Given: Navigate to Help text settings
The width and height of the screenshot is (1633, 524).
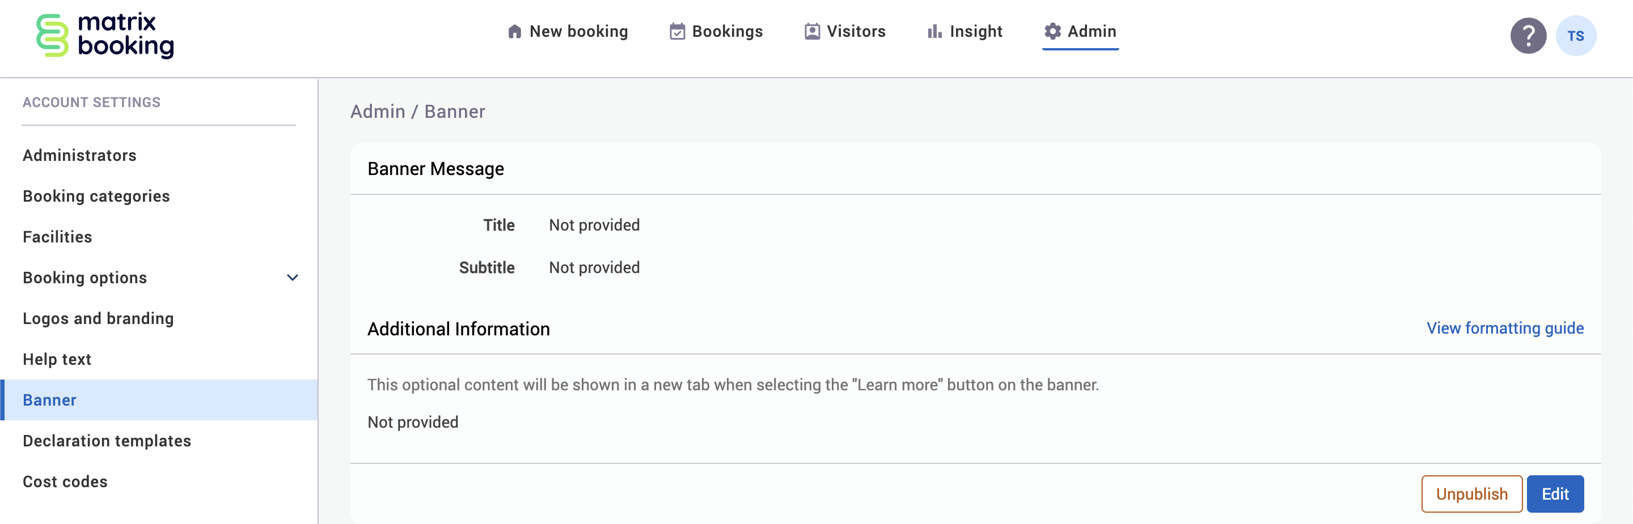Looking at the screenshot, I should tap(57, 359).
